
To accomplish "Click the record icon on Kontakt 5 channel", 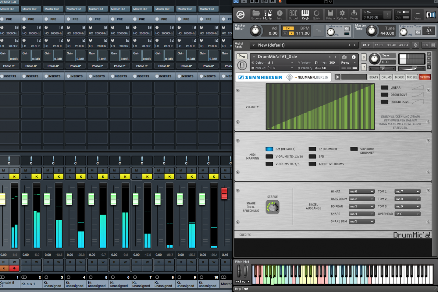I will pos(14,269).
